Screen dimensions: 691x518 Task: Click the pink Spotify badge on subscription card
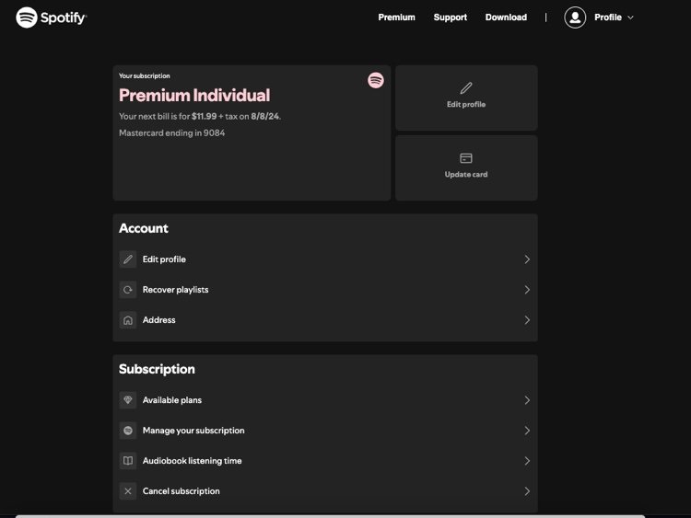tap(376, 81)
